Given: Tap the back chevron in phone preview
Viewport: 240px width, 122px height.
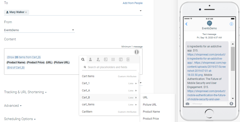Looking at the screenshot, I should tap(186, 24).
